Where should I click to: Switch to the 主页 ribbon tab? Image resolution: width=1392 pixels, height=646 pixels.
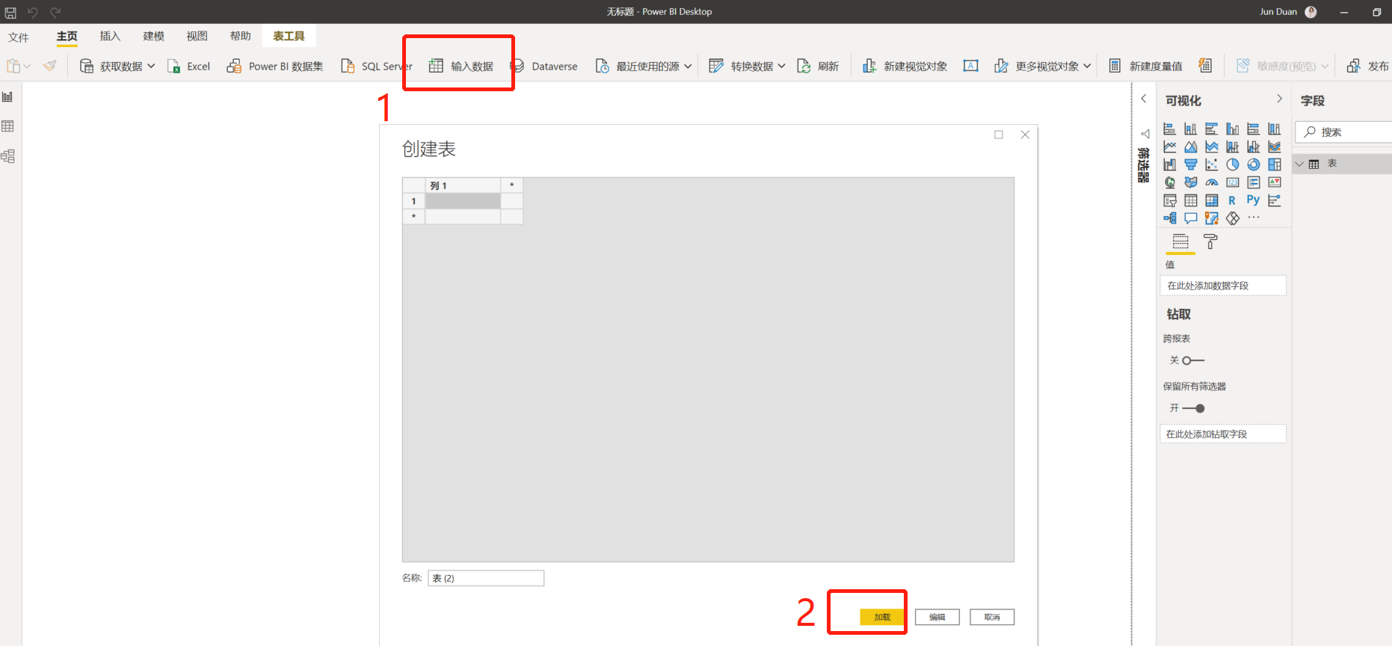(x=67, y=36)
